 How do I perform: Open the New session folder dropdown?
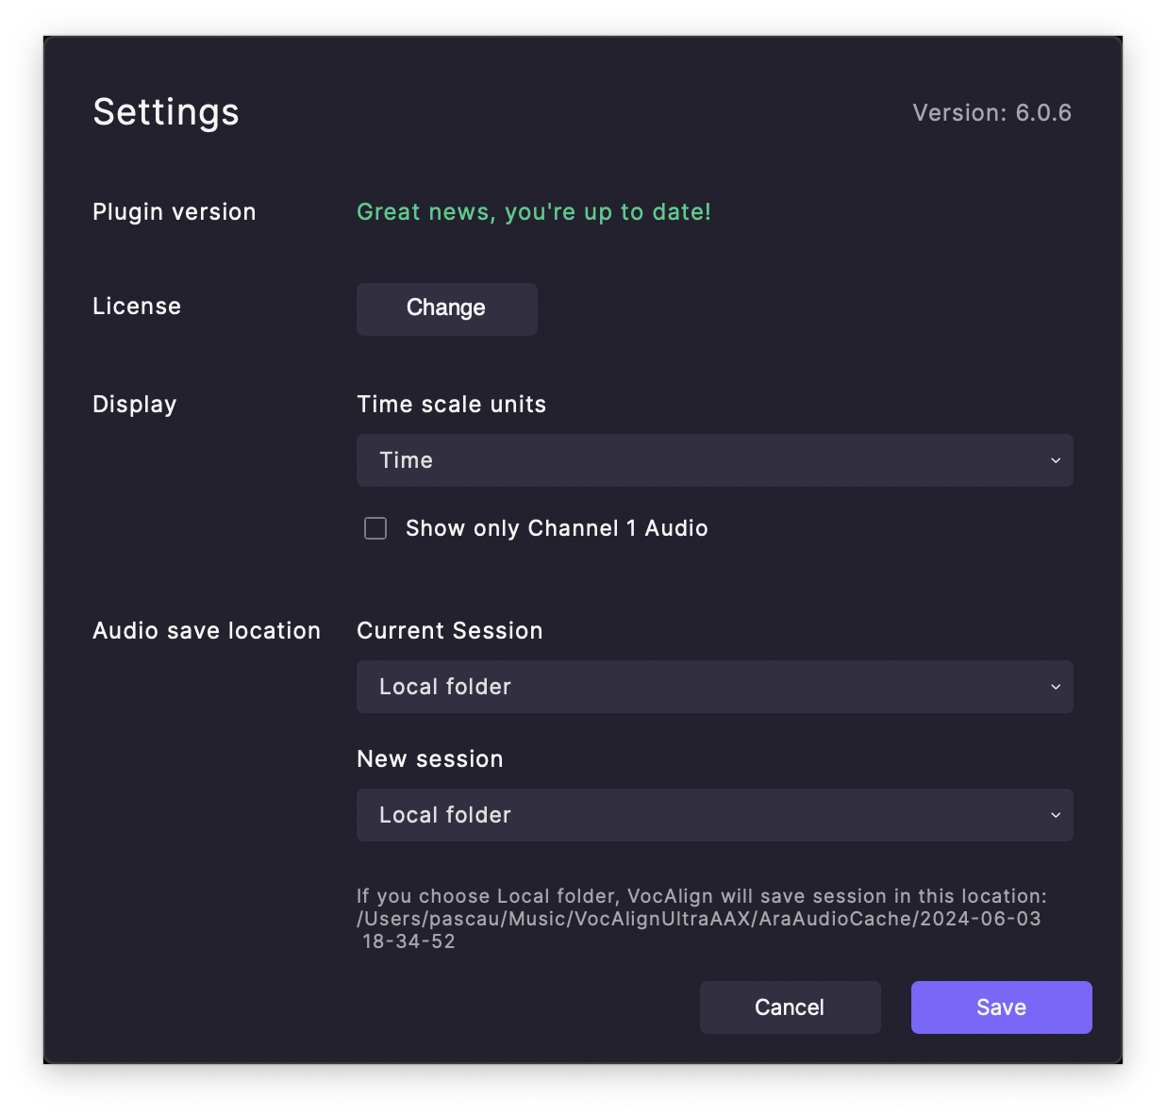(x=714, y=815)
